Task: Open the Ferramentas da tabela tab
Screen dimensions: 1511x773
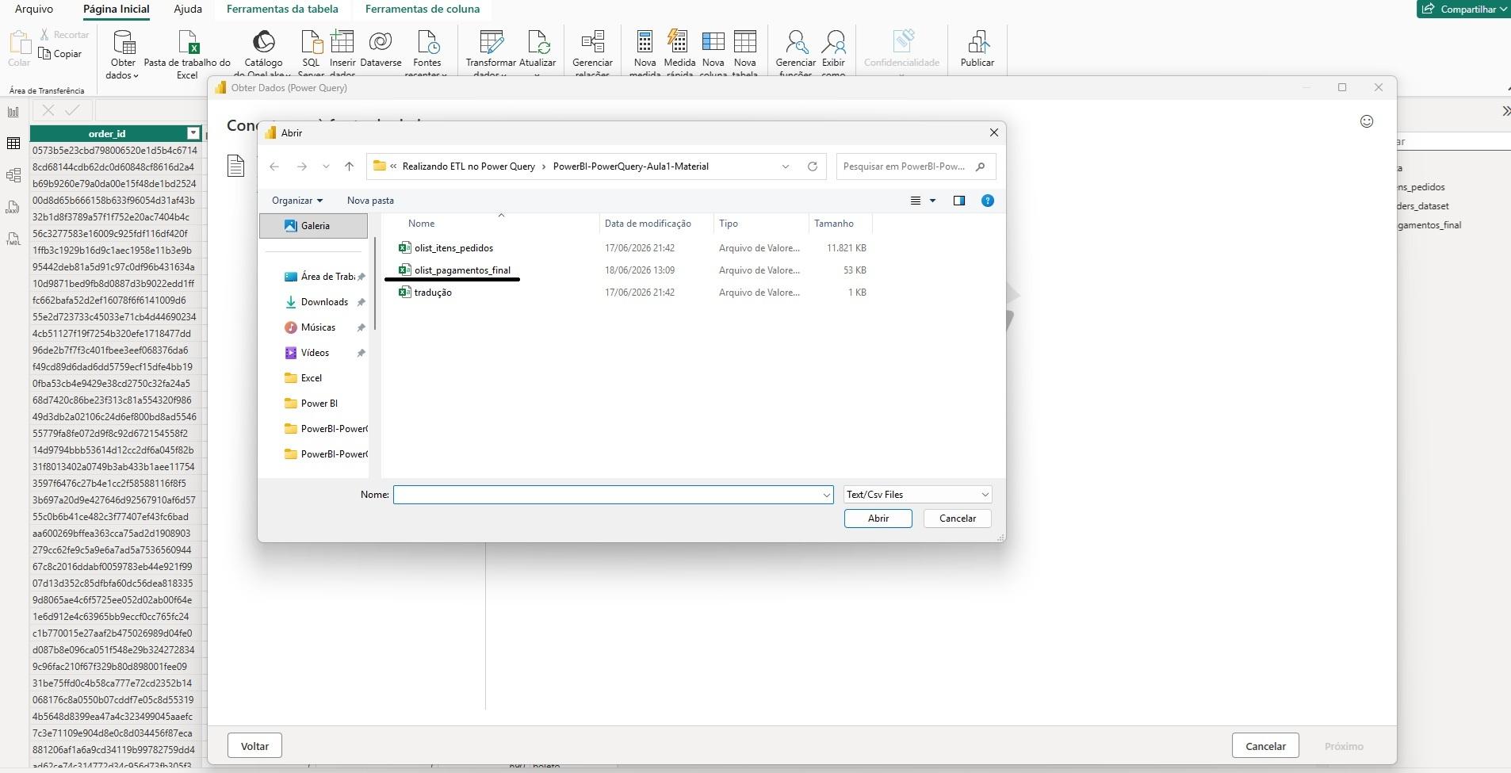Action: [282, 9]
